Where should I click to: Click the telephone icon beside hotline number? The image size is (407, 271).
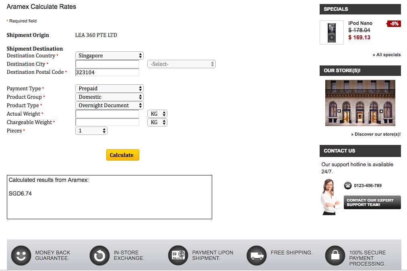(348, 185)
